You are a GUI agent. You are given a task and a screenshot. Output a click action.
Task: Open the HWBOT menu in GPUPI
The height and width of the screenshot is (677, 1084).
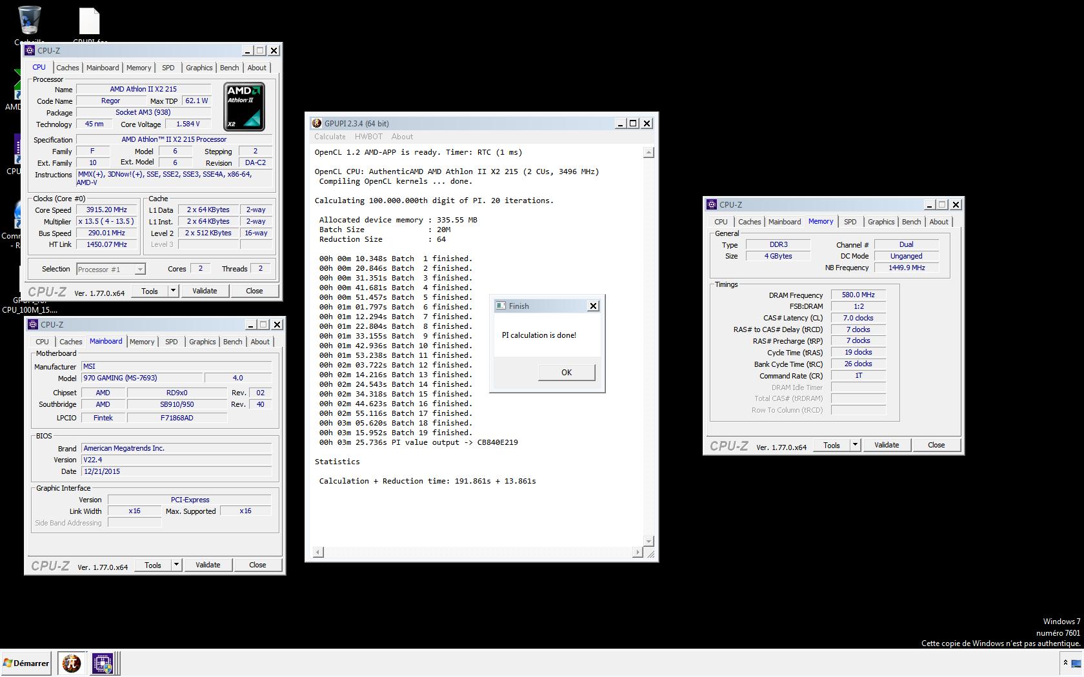[x=368, y=137]
